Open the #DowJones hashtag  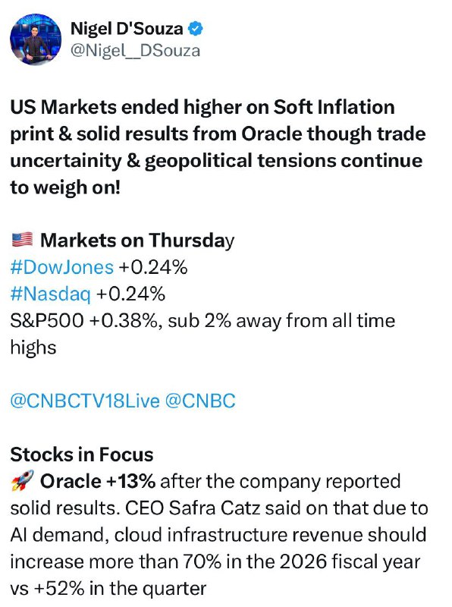[62, 268]
